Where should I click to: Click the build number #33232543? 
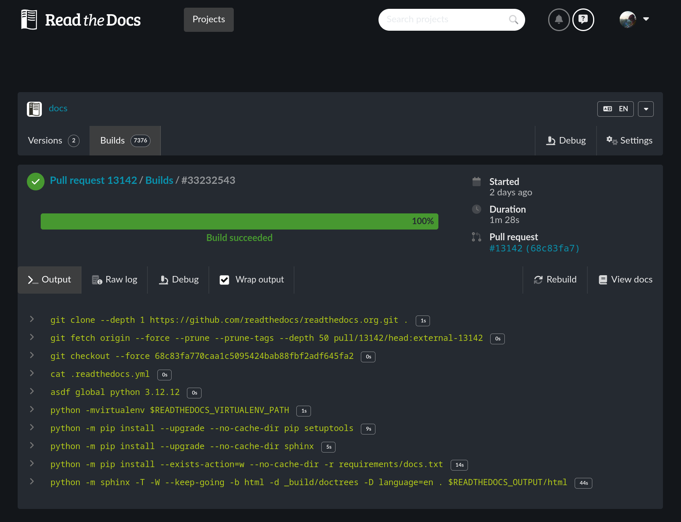point(208,180)
